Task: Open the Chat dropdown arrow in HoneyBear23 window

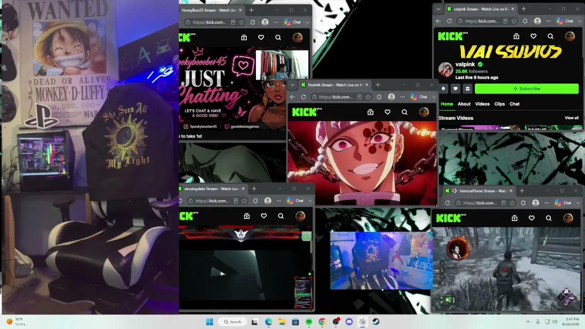Action: coord(307,22)
